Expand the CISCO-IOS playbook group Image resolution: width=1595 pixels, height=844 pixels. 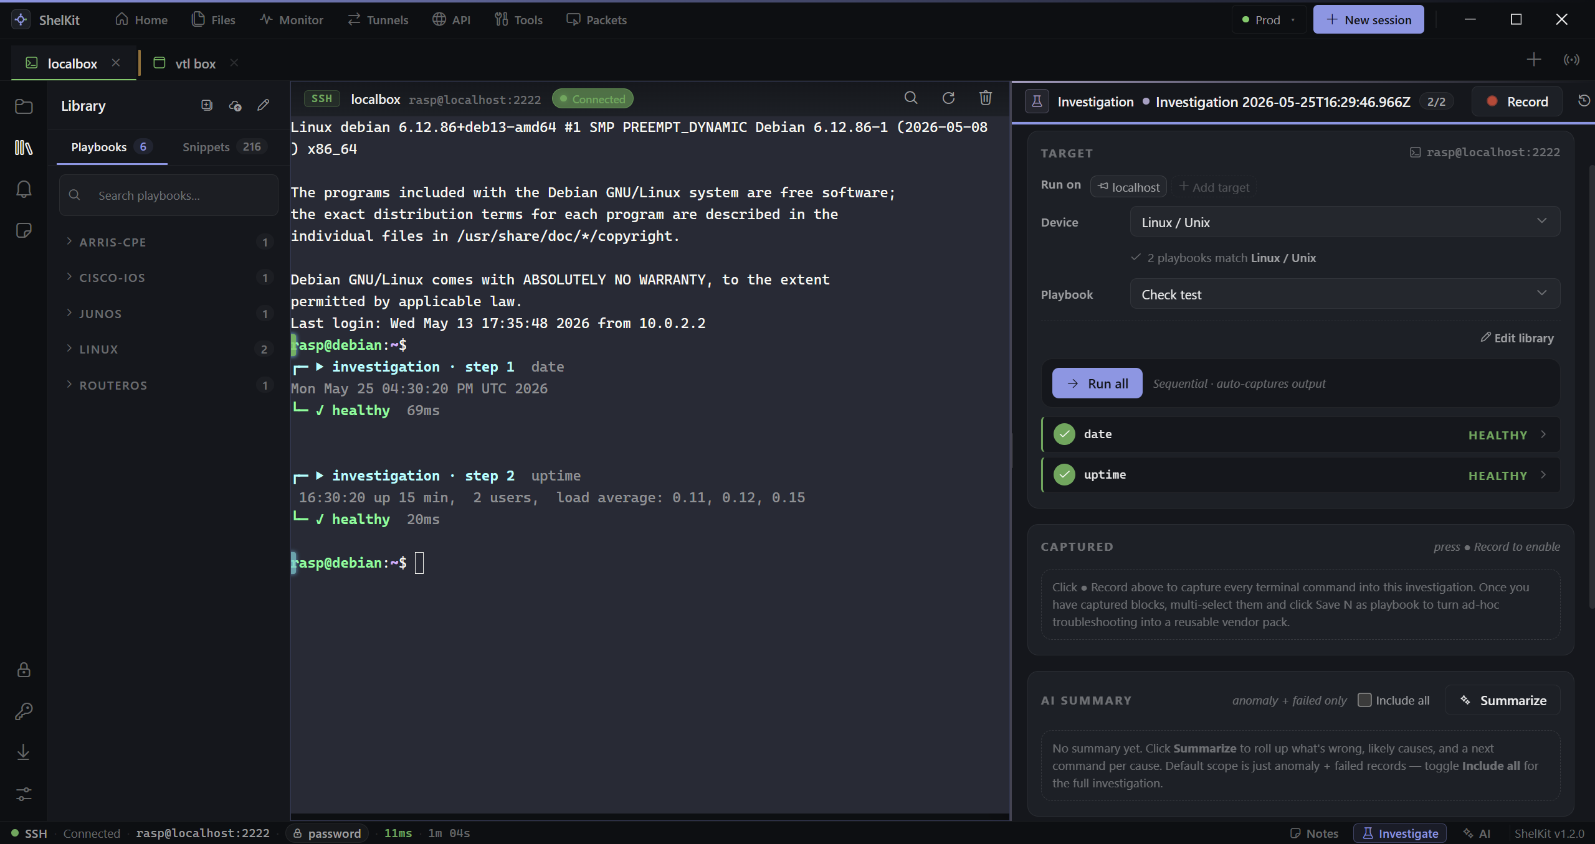168,278
